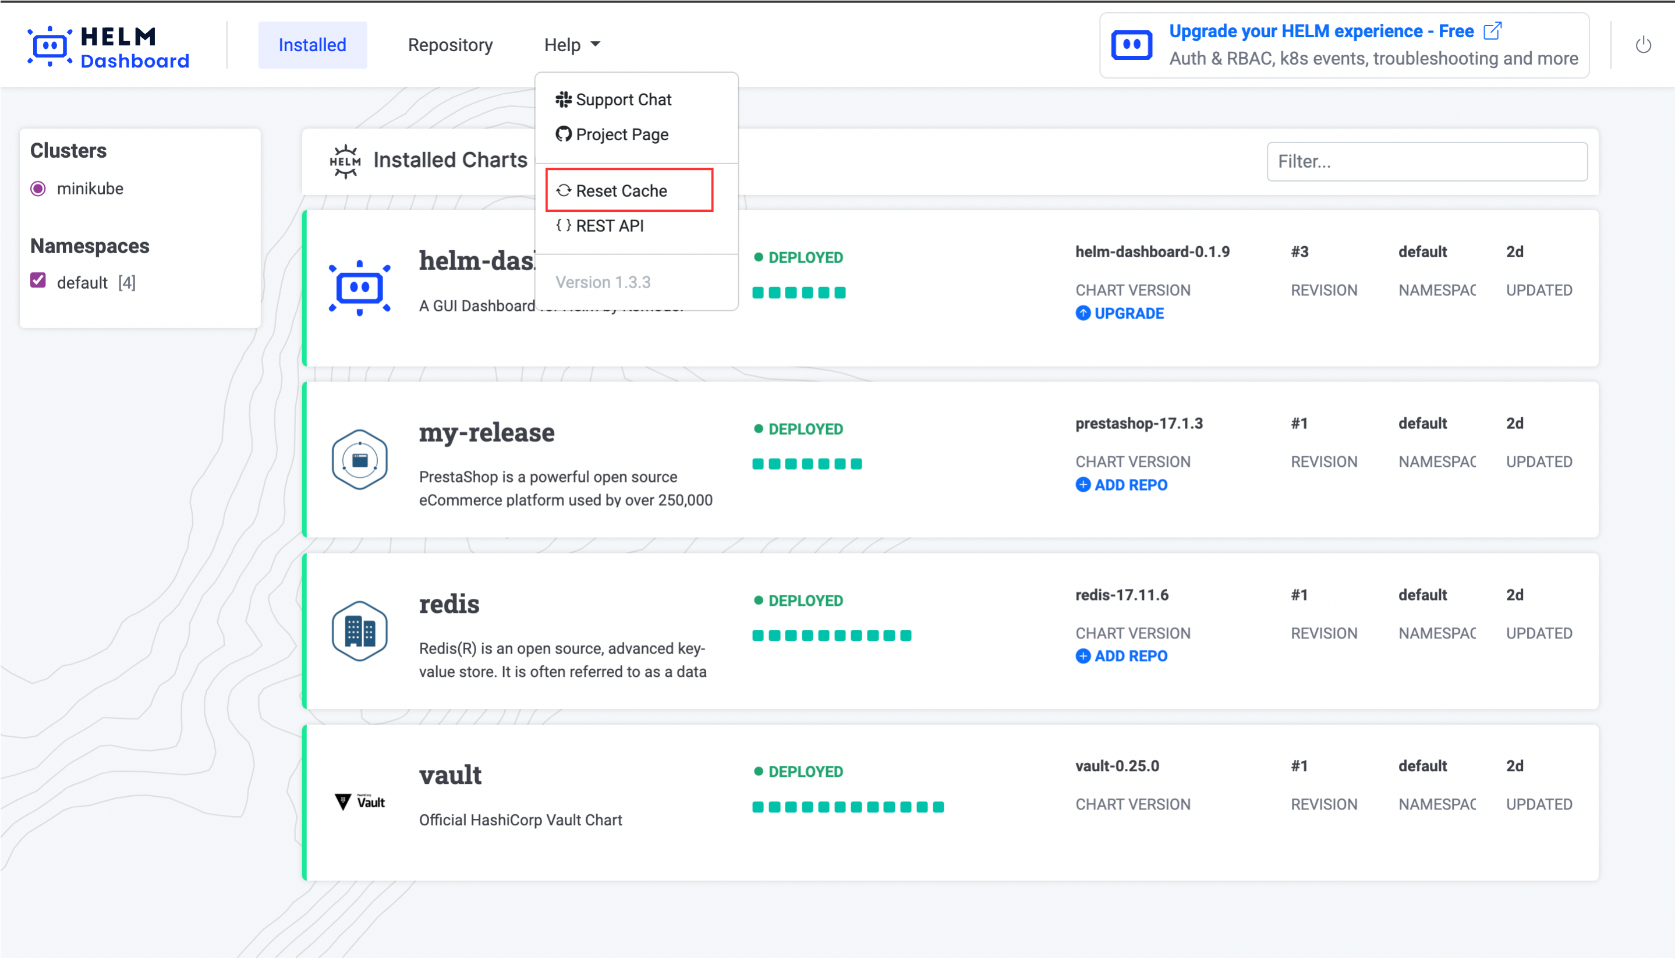Uncheck the default namespace checkbox
1675x958 pixels.
pyautogui.click(x=38, y=281)
